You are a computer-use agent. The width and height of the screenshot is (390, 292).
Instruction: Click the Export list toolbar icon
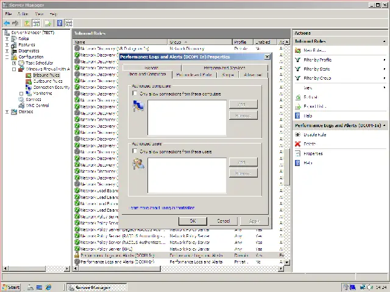coord(48,23)
